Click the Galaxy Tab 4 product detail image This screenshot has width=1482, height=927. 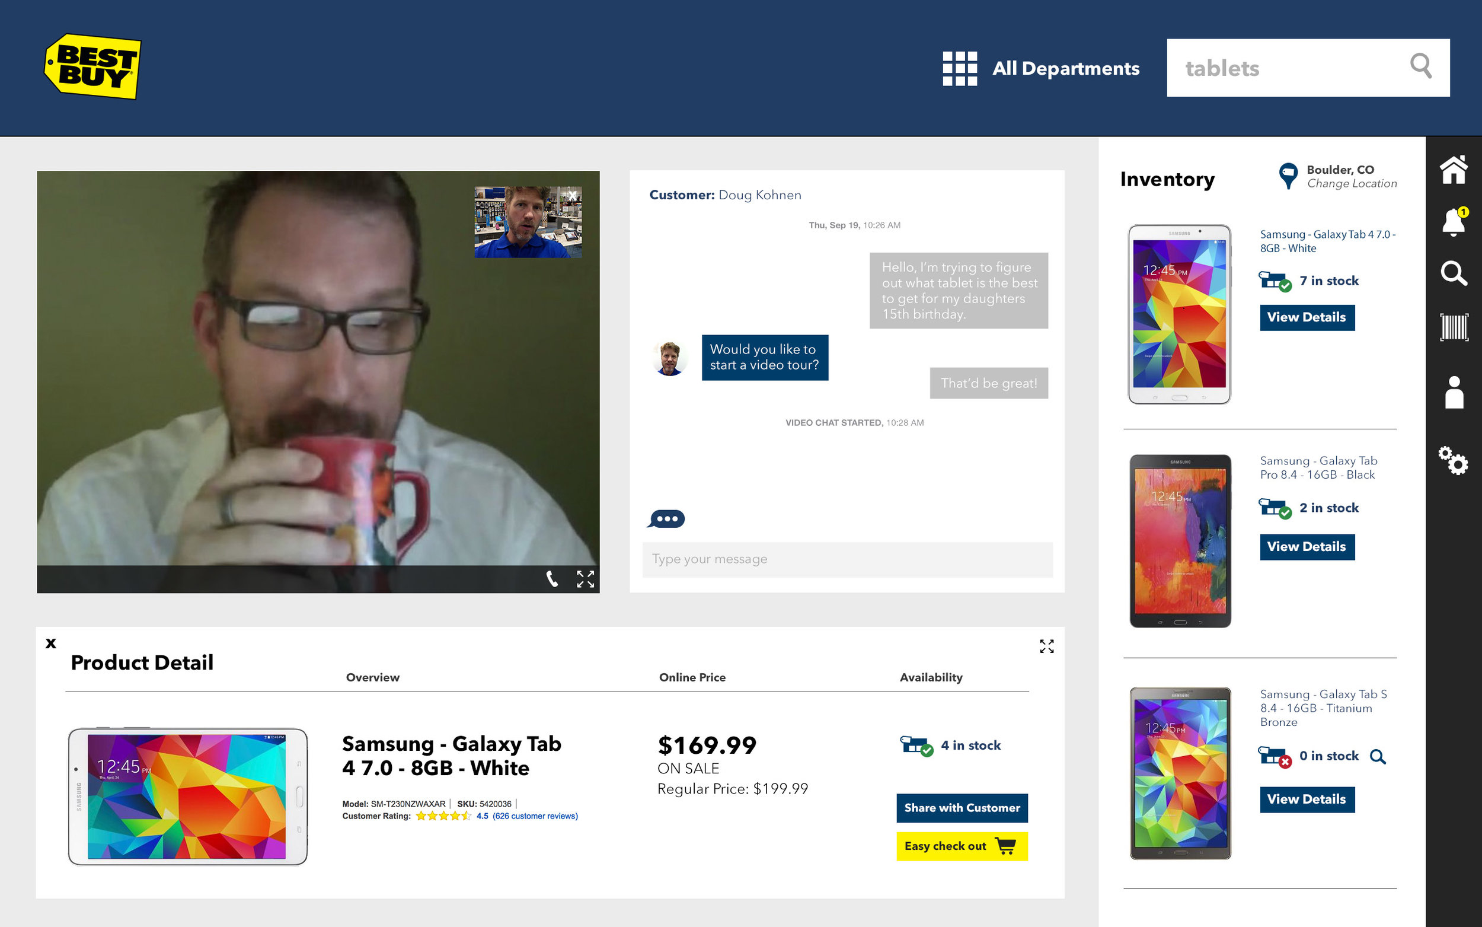click(187, 797)
